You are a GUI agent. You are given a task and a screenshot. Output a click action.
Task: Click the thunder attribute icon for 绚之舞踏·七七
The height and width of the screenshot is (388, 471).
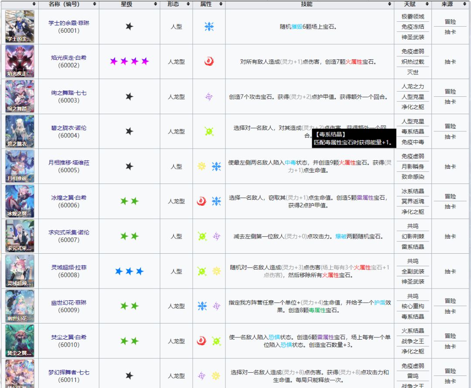pyautogui.click(x=209, y=96)
